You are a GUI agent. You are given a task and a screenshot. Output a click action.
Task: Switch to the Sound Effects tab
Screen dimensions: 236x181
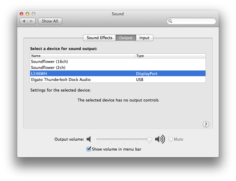100,38
